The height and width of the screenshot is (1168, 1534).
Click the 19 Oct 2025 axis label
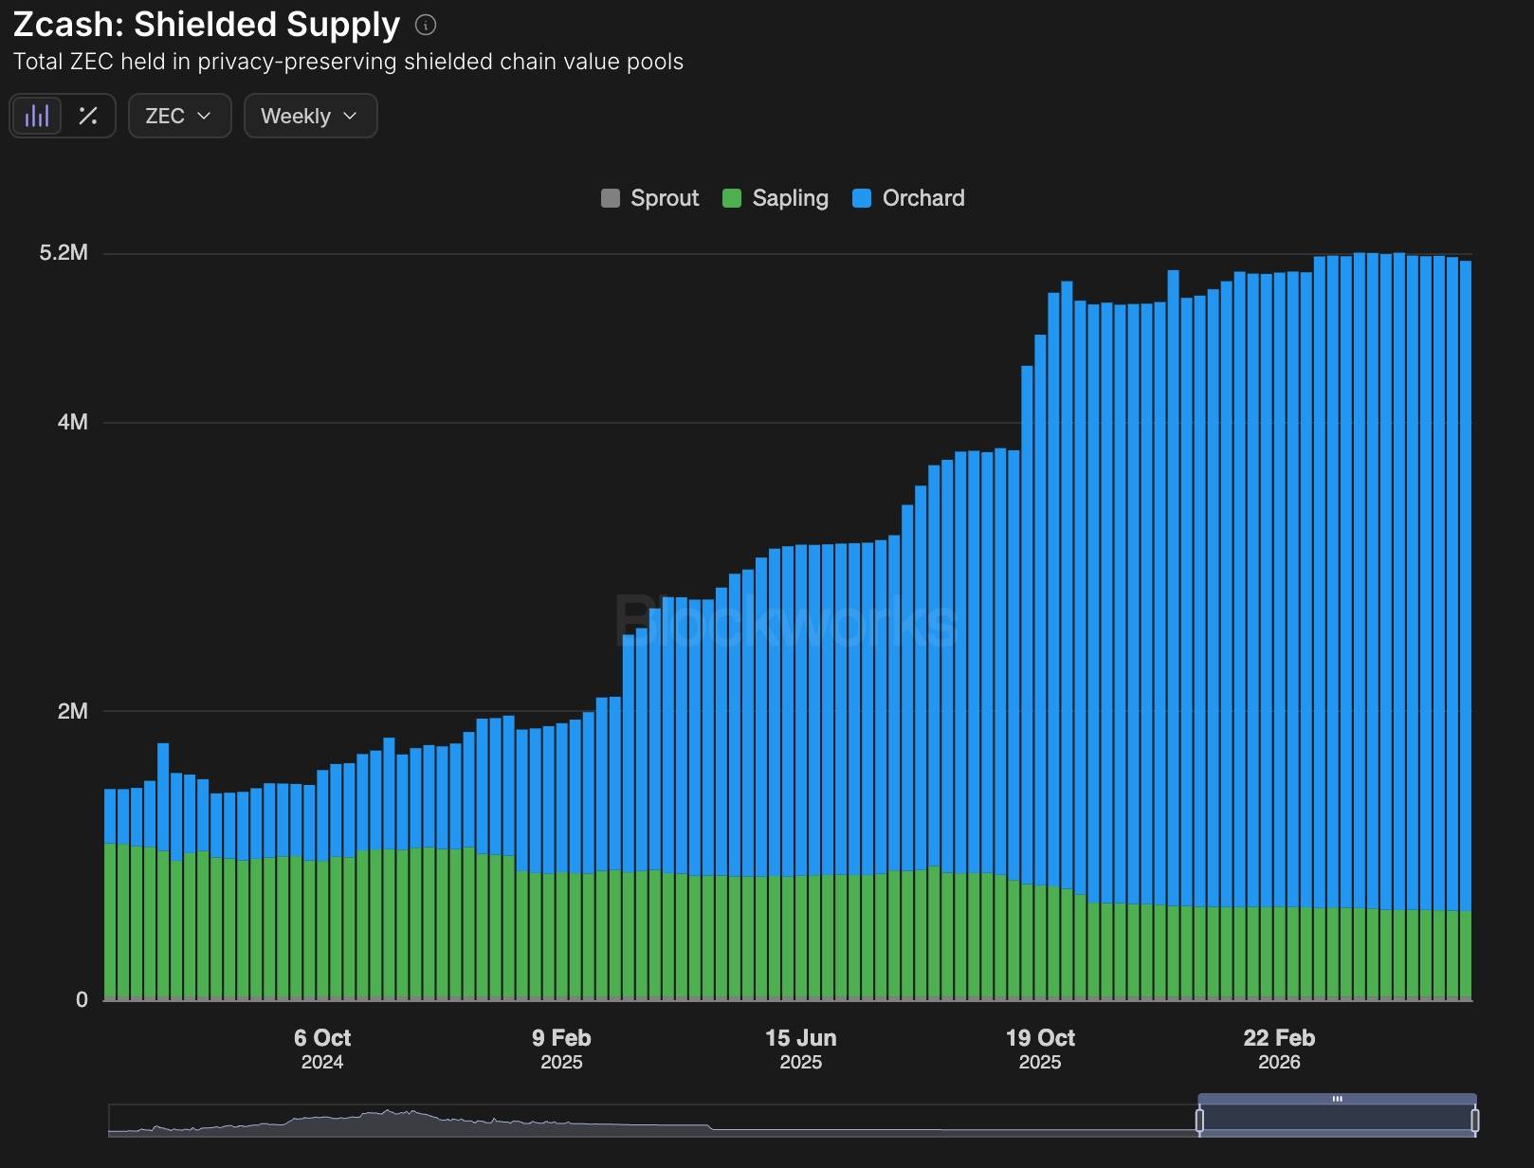pyautogui.click(x=1040, y=1049)
